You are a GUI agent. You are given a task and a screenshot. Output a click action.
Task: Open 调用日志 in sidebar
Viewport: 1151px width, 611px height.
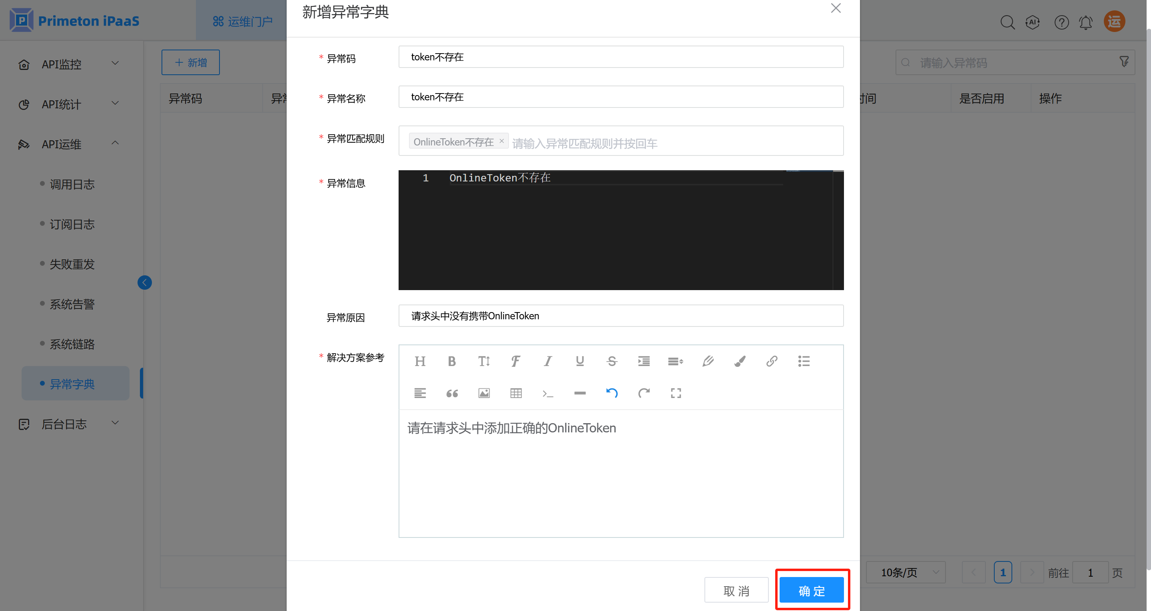72,184
